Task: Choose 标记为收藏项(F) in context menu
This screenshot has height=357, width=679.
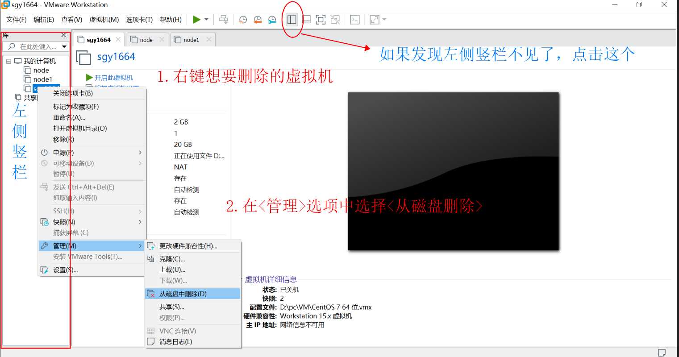Action: [92, 107]
